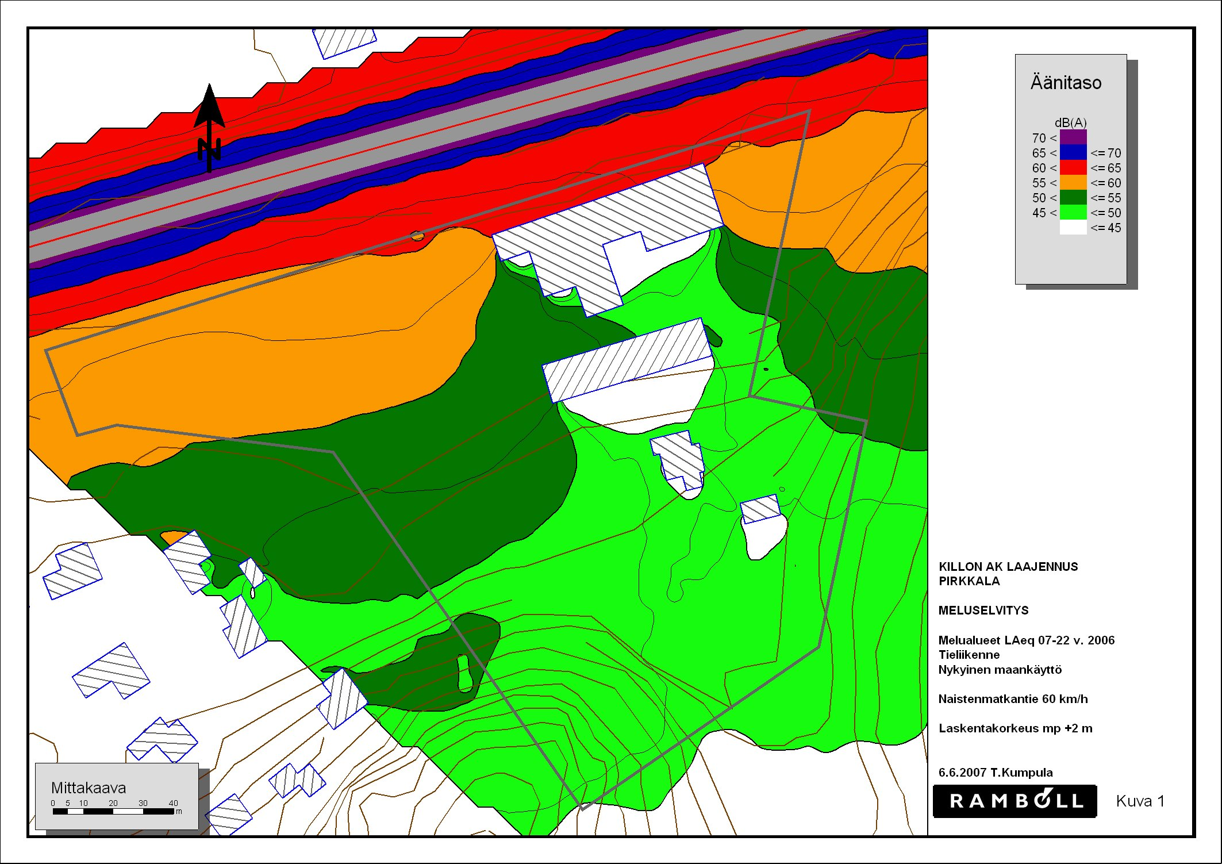Select the bright green 45–50 dB swatch
This screenshot has width=1222, height=864.
point(1073,212)
